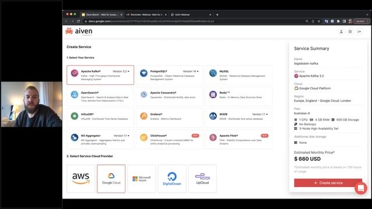The image size is (372, 209).
Task: Click the M3 Aggregator icon
Action: [x=74, y=138]
